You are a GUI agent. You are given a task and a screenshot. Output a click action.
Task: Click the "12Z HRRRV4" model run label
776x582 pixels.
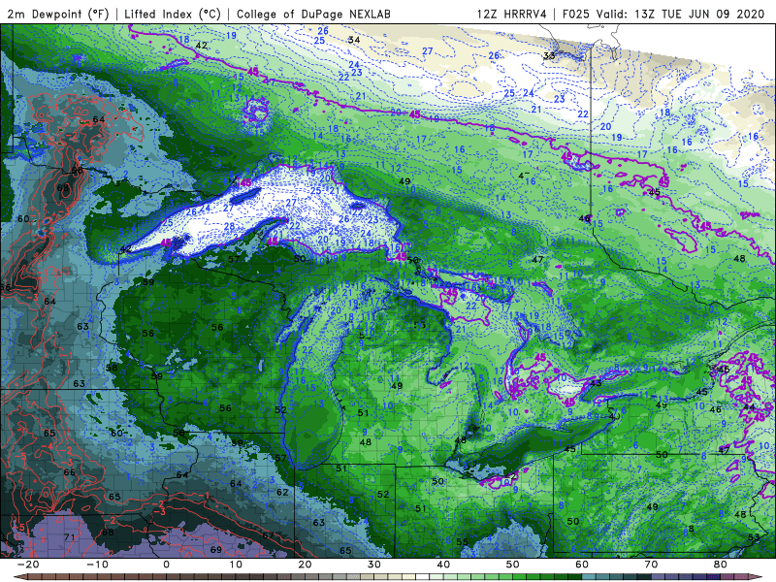[512, 14]
